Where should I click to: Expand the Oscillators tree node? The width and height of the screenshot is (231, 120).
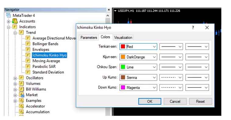coord(15,78)
